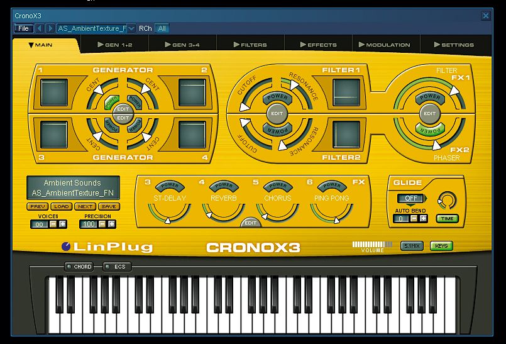Toggle Generator 2 power button
Image resolution: width=506 pixels, height=344 pixels.
click(x=135, y=102)
